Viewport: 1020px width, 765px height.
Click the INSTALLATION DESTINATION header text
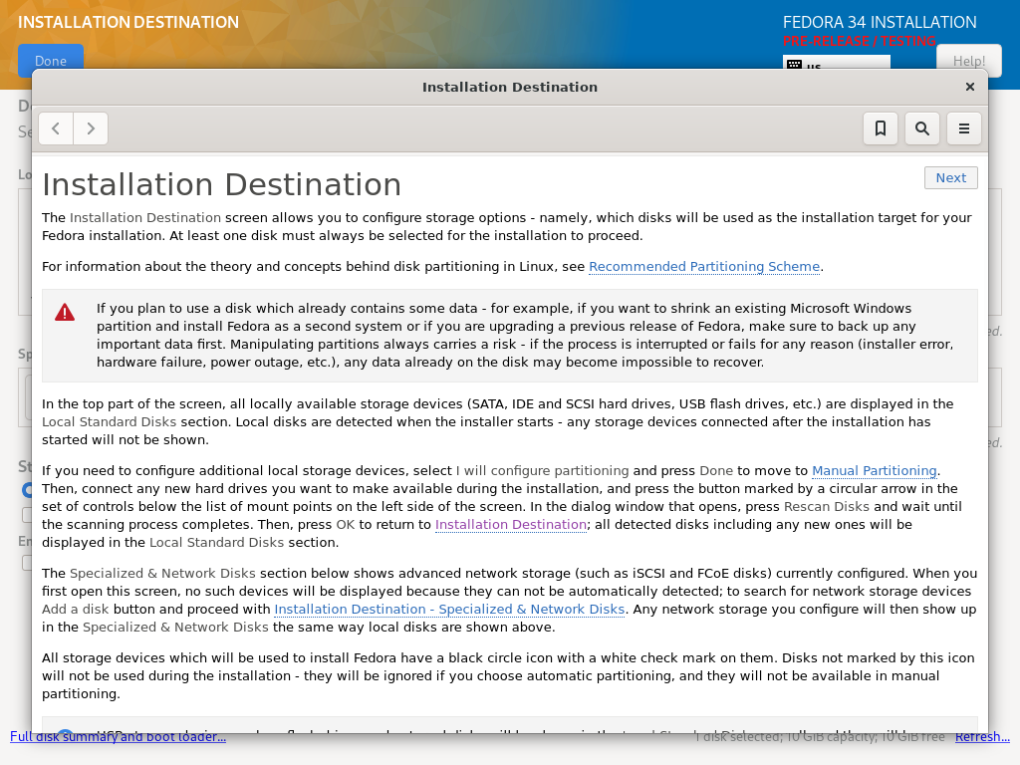(128, 22)
